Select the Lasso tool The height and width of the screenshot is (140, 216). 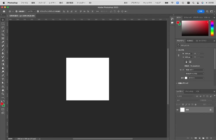tap(3, 27)
